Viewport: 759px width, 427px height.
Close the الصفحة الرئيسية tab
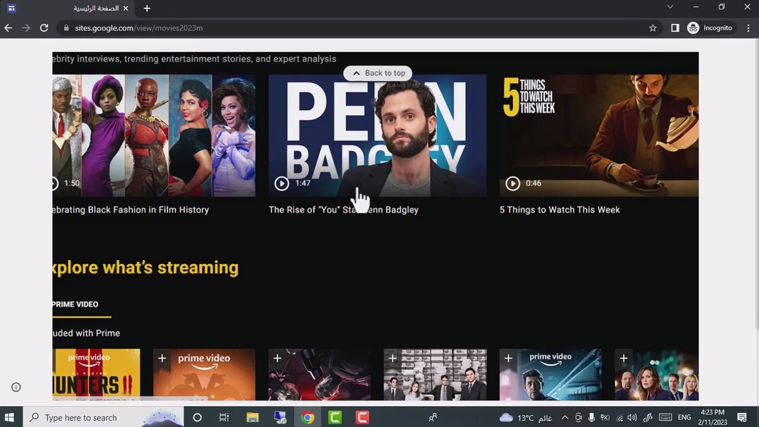[x=126, y=8]
